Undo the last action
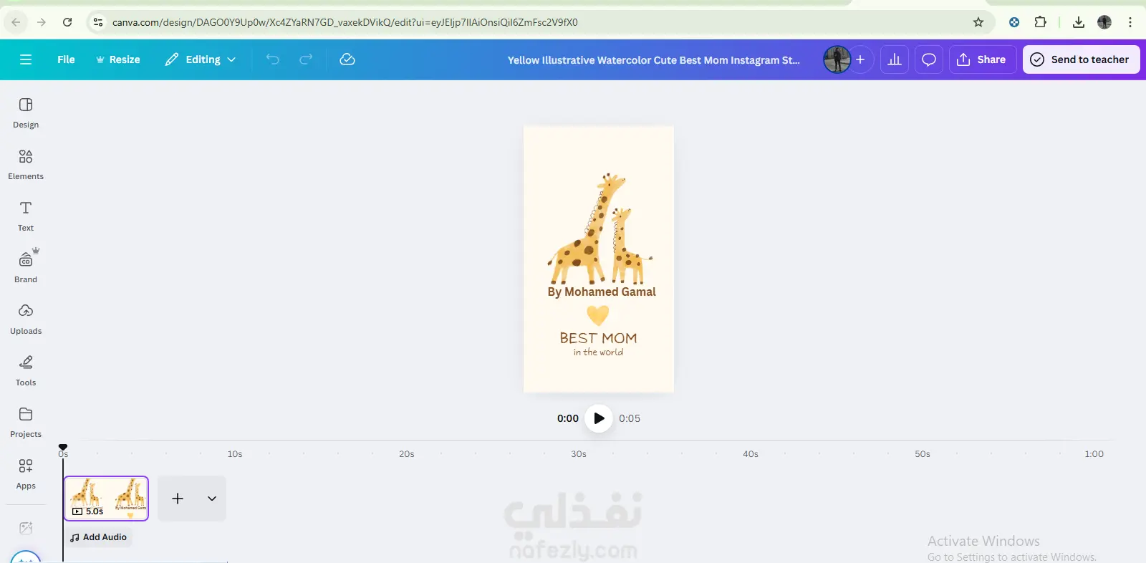The width and height of the screenshot is (1146, 563). pyautogui.click(x=273, y=59)
